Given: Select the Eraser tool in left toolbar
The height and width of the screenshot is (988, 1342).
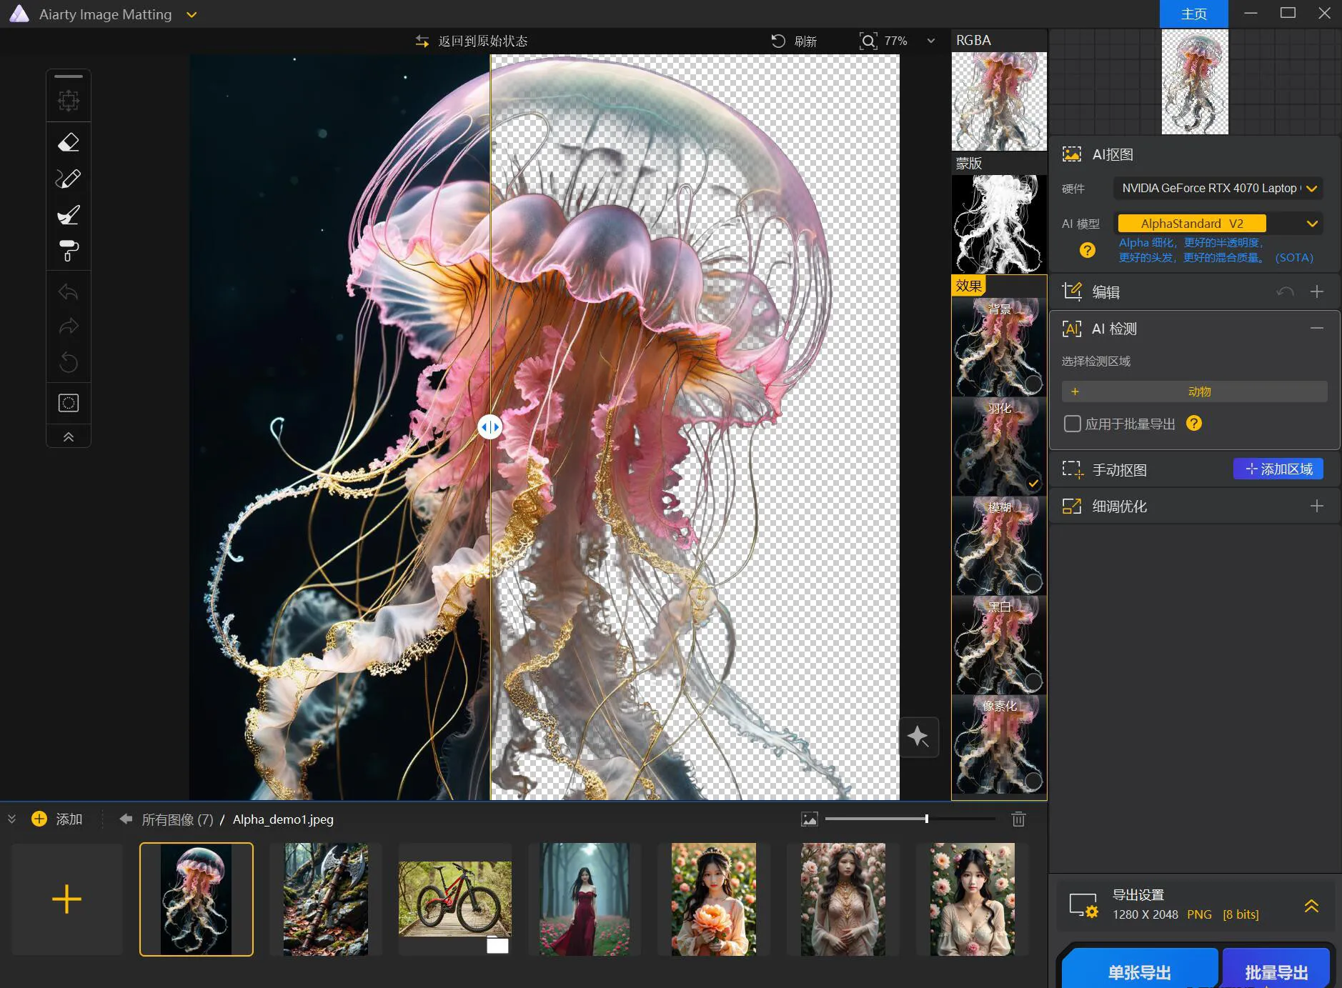Looking at the screenshot, I should click(x=69, y=142).
